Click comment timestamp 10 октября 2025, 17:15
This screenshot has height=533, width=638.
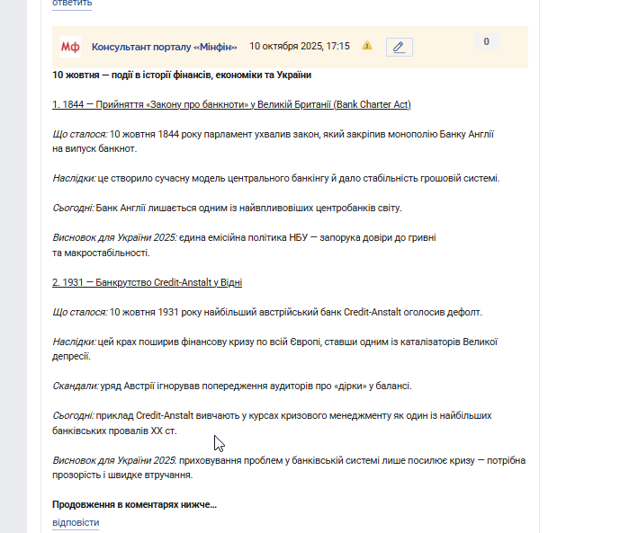click(300, 47)
